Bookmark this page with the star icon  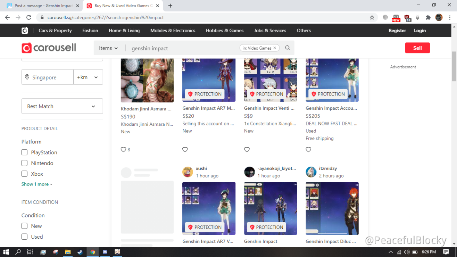click(x=372, y=17)
